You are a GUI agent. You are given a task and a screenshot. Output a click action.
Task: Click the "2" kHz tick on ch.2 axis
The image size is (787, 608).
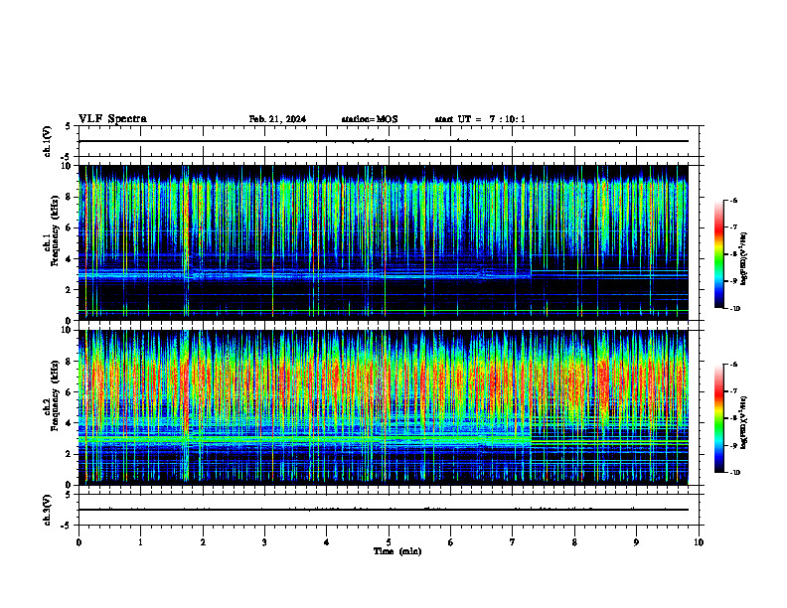70,454
